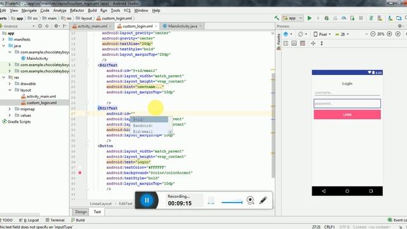Open API level 28 dropdown
407x229 pixels.
[x=342, y=34]
